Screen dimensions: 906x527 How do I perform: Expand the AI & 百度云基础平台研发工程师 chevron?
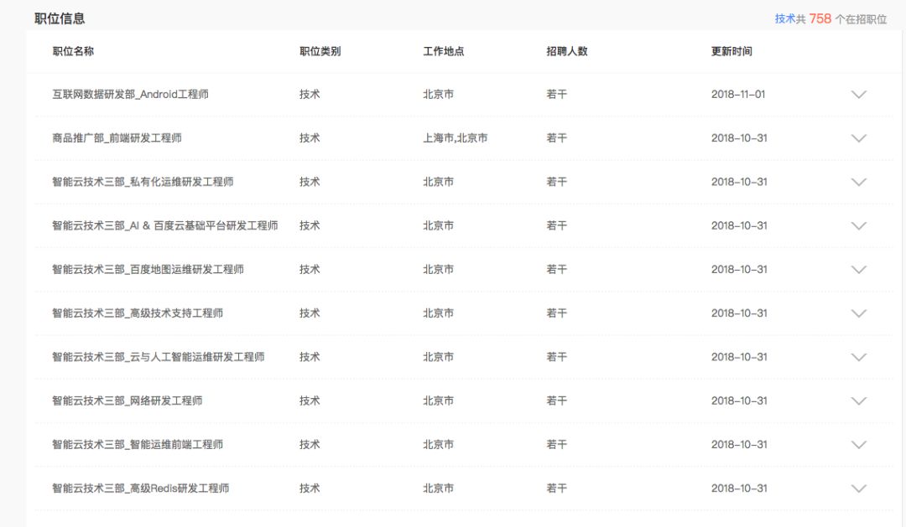pos(858,226)
